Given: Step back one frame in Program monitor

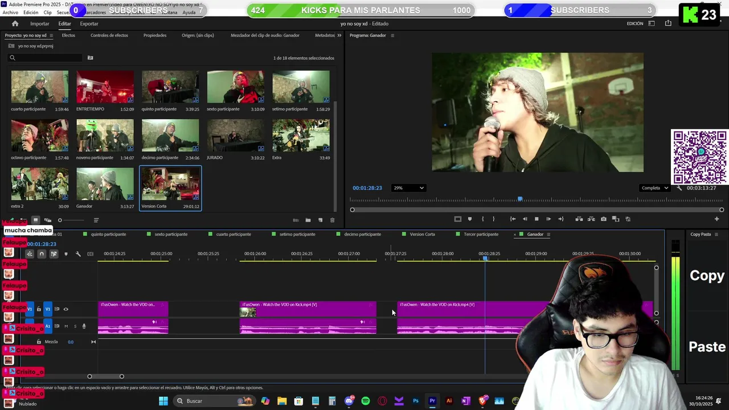Looking at the screenshot, I should [x=525, y=219].
